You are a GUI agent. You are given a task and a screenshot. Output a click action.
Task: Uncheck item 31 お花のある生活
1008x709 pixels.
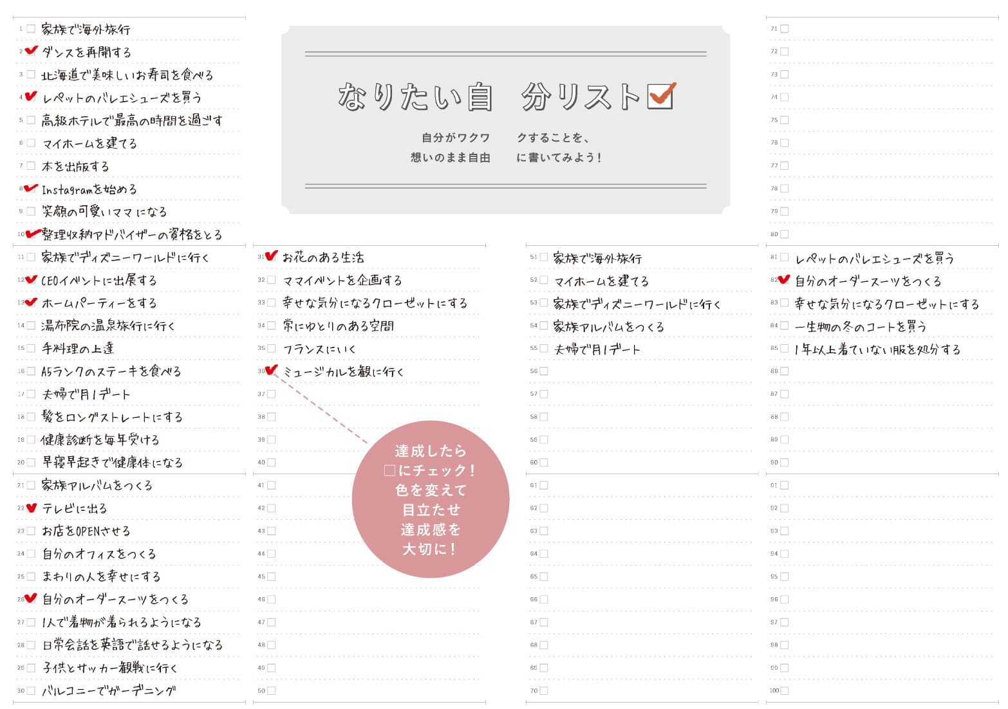(271, 256)
